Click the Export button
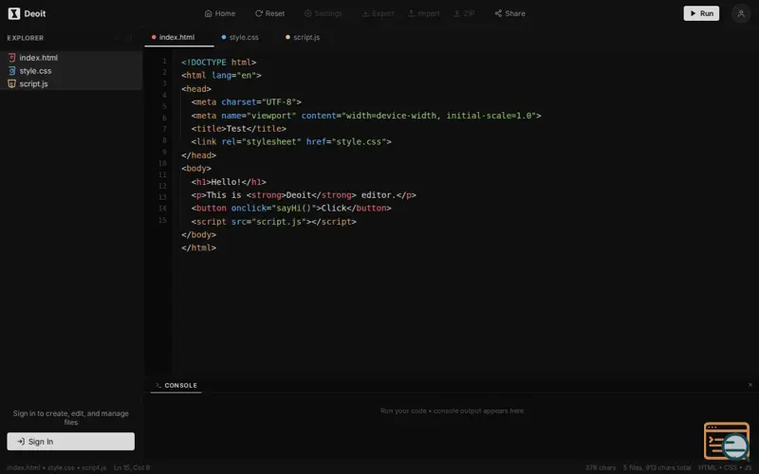Image resolution: width=759 pixels, height=474 pixels. 378,13
